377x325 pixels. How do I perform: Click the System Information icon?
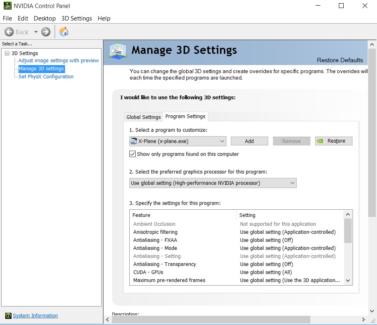pos(8,315)
